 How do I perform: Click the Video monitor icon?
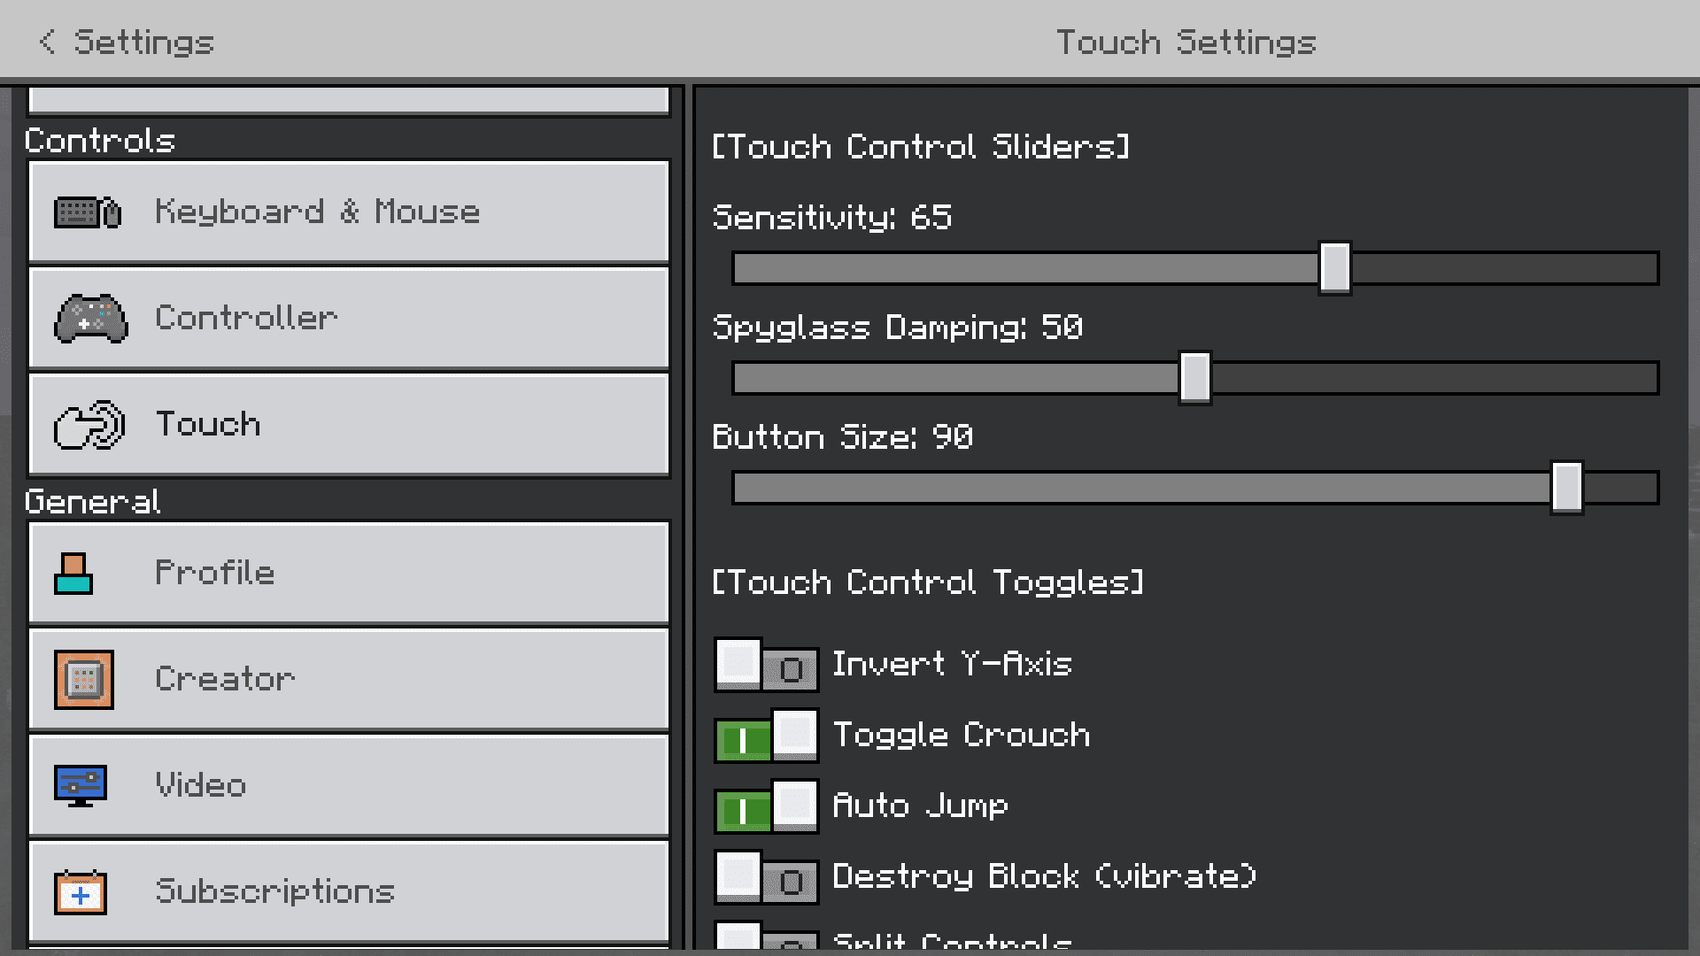pyautogui.click(x=81, y=786)
